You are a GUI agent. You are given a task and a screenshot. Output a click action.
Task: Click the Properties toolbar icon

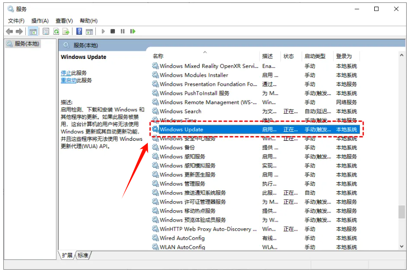[46, 31]
